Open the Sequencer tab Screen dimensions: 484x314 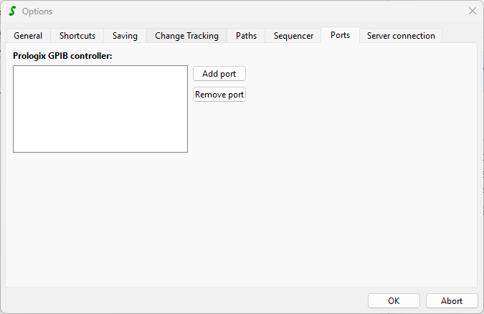coord(293,36)
